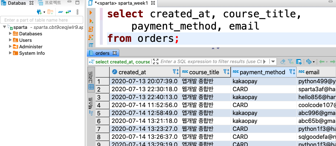Open the filter history dropdown
The height and width of the screenshot is (146, 336).
pyautogui.click(x=273, y=62)
